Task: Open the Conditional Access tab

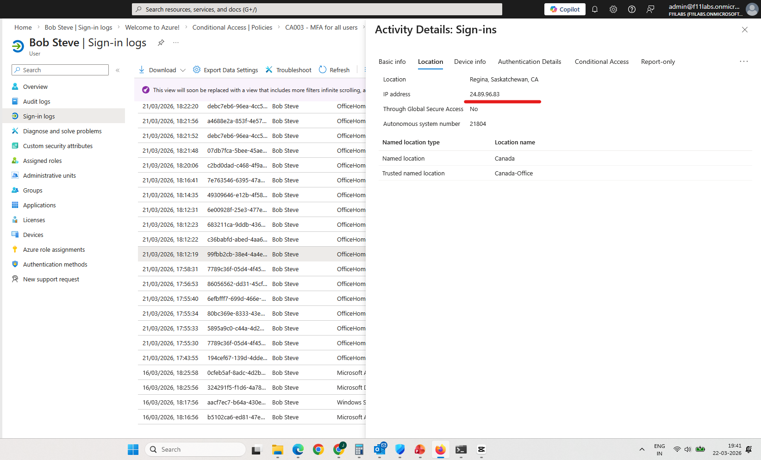Action: pyautogui.click(x=601, y=62)
